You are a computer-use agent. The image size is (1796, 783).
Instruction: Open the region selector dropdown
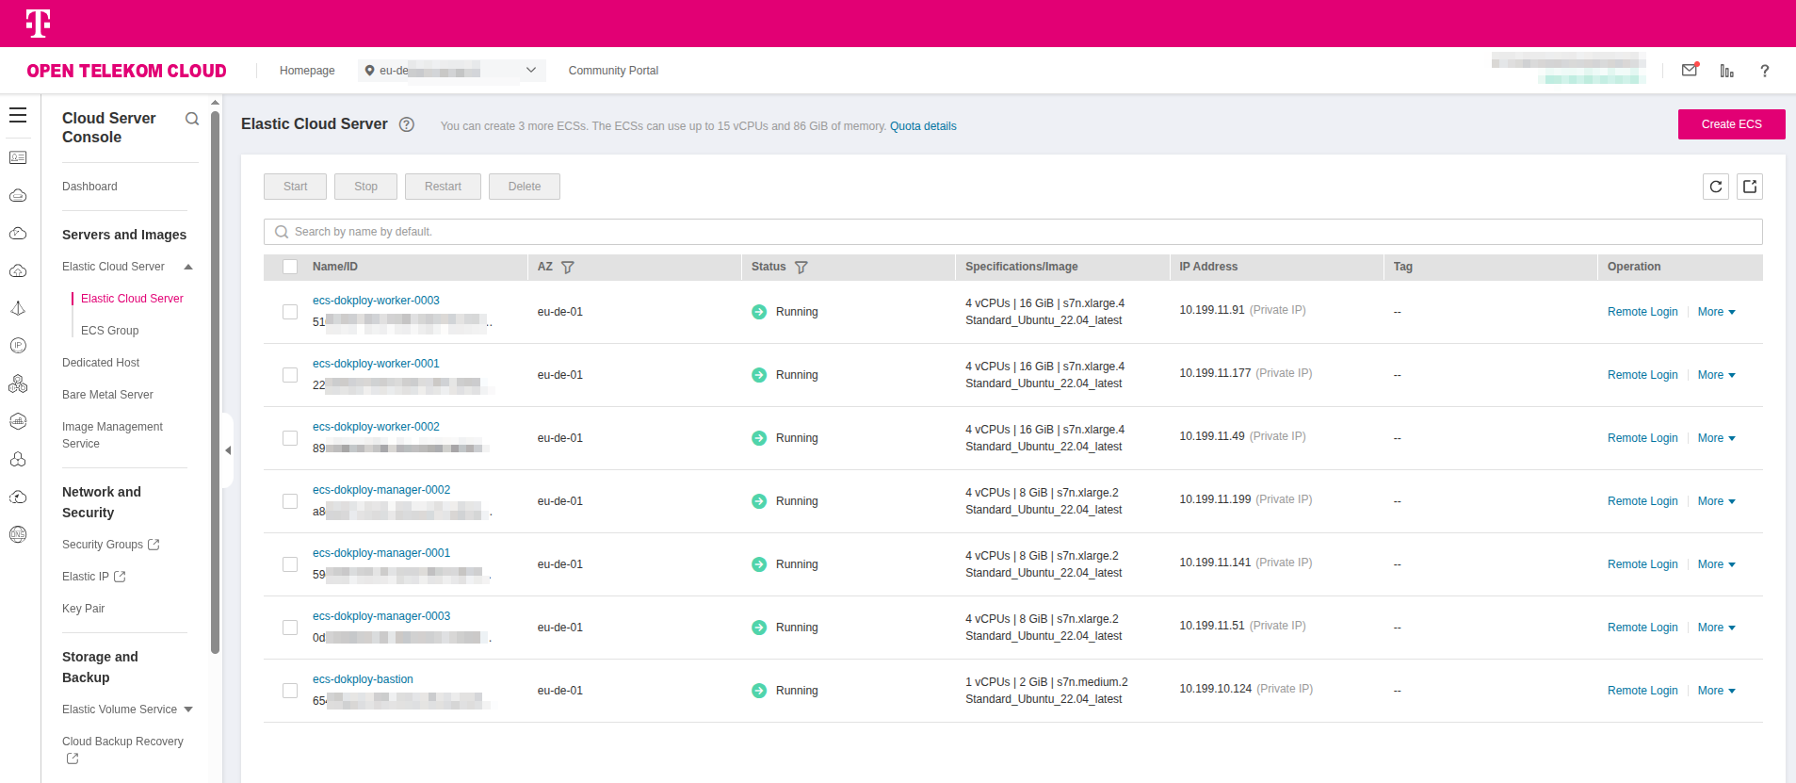coord(451,71)
